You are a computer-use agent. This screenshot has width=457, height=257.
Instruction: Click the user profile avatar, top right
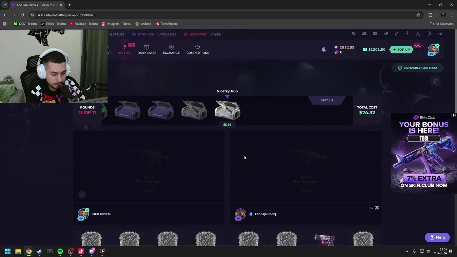click(433, 49)
